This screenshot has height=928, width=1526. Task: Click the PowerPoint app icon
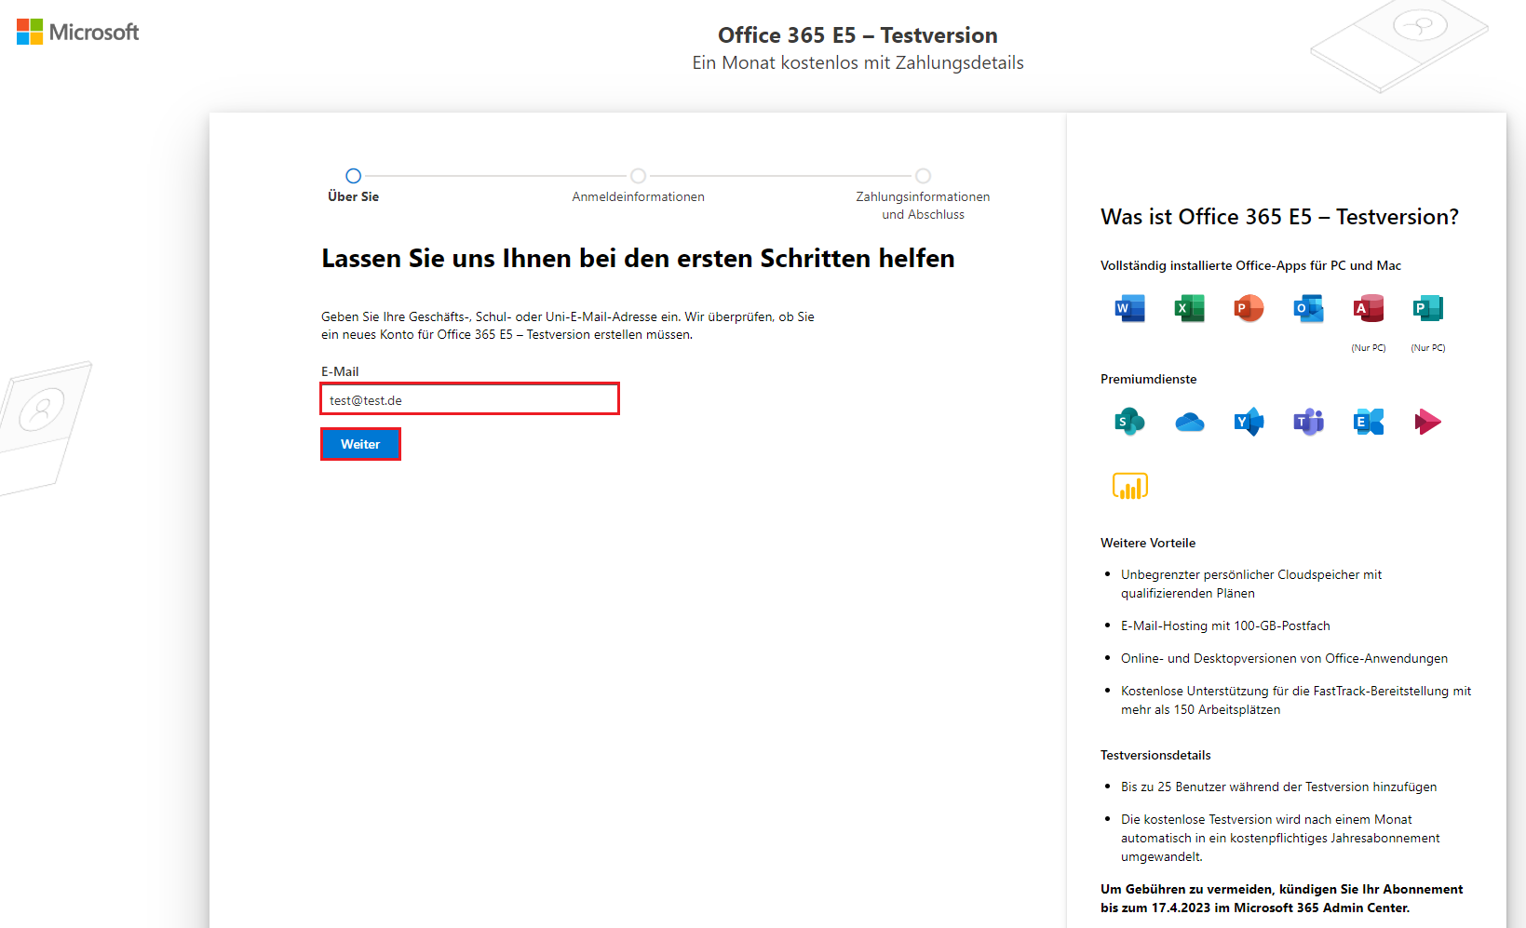click(x=1249, y=308)
